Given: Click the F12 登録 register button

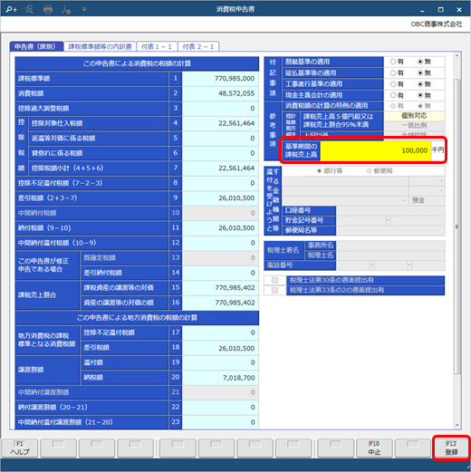Looking at the screenshot, I should coord(451,448).
